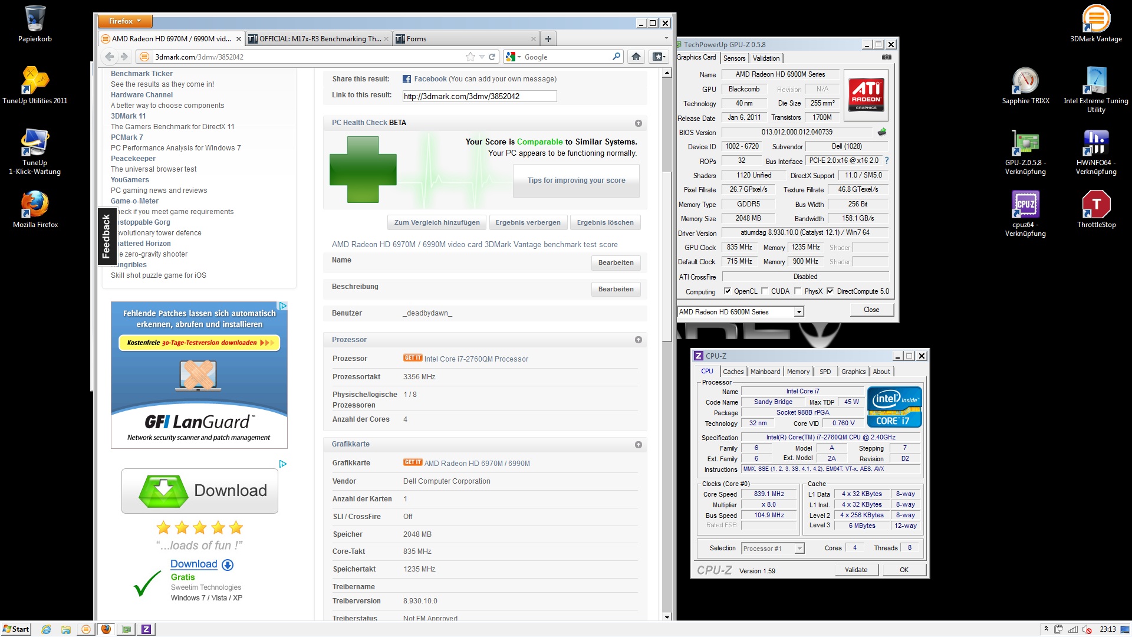Open new tab with plus button
The height and width of the screenshot is (637, 1132).
tap(548, 39)
